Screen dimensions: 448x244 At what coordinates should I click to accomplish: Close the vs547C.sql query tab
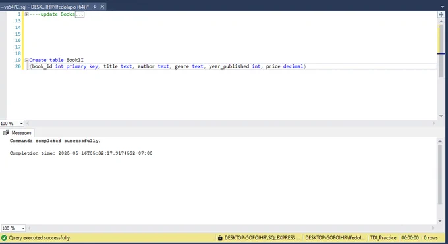[102, 7]
